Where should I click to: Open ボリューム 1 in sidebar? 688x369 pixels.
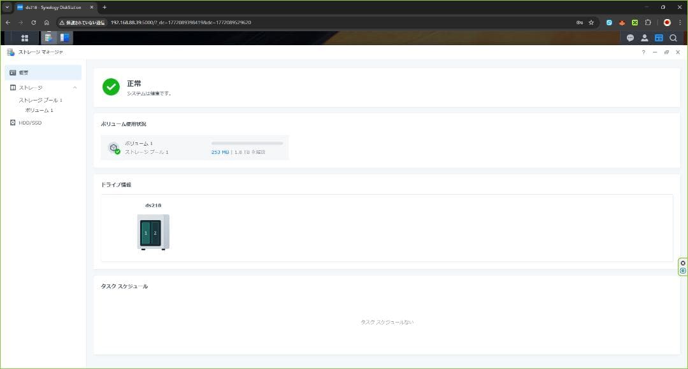39,111
